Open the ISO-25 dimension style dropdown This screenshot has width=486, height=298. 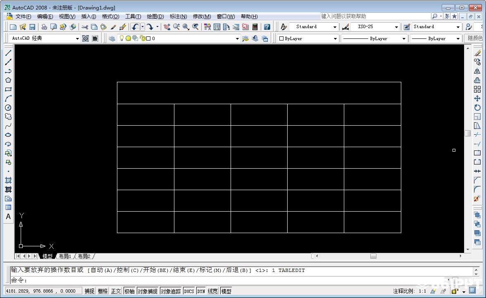pyautogui.click(x=396, y=27)
